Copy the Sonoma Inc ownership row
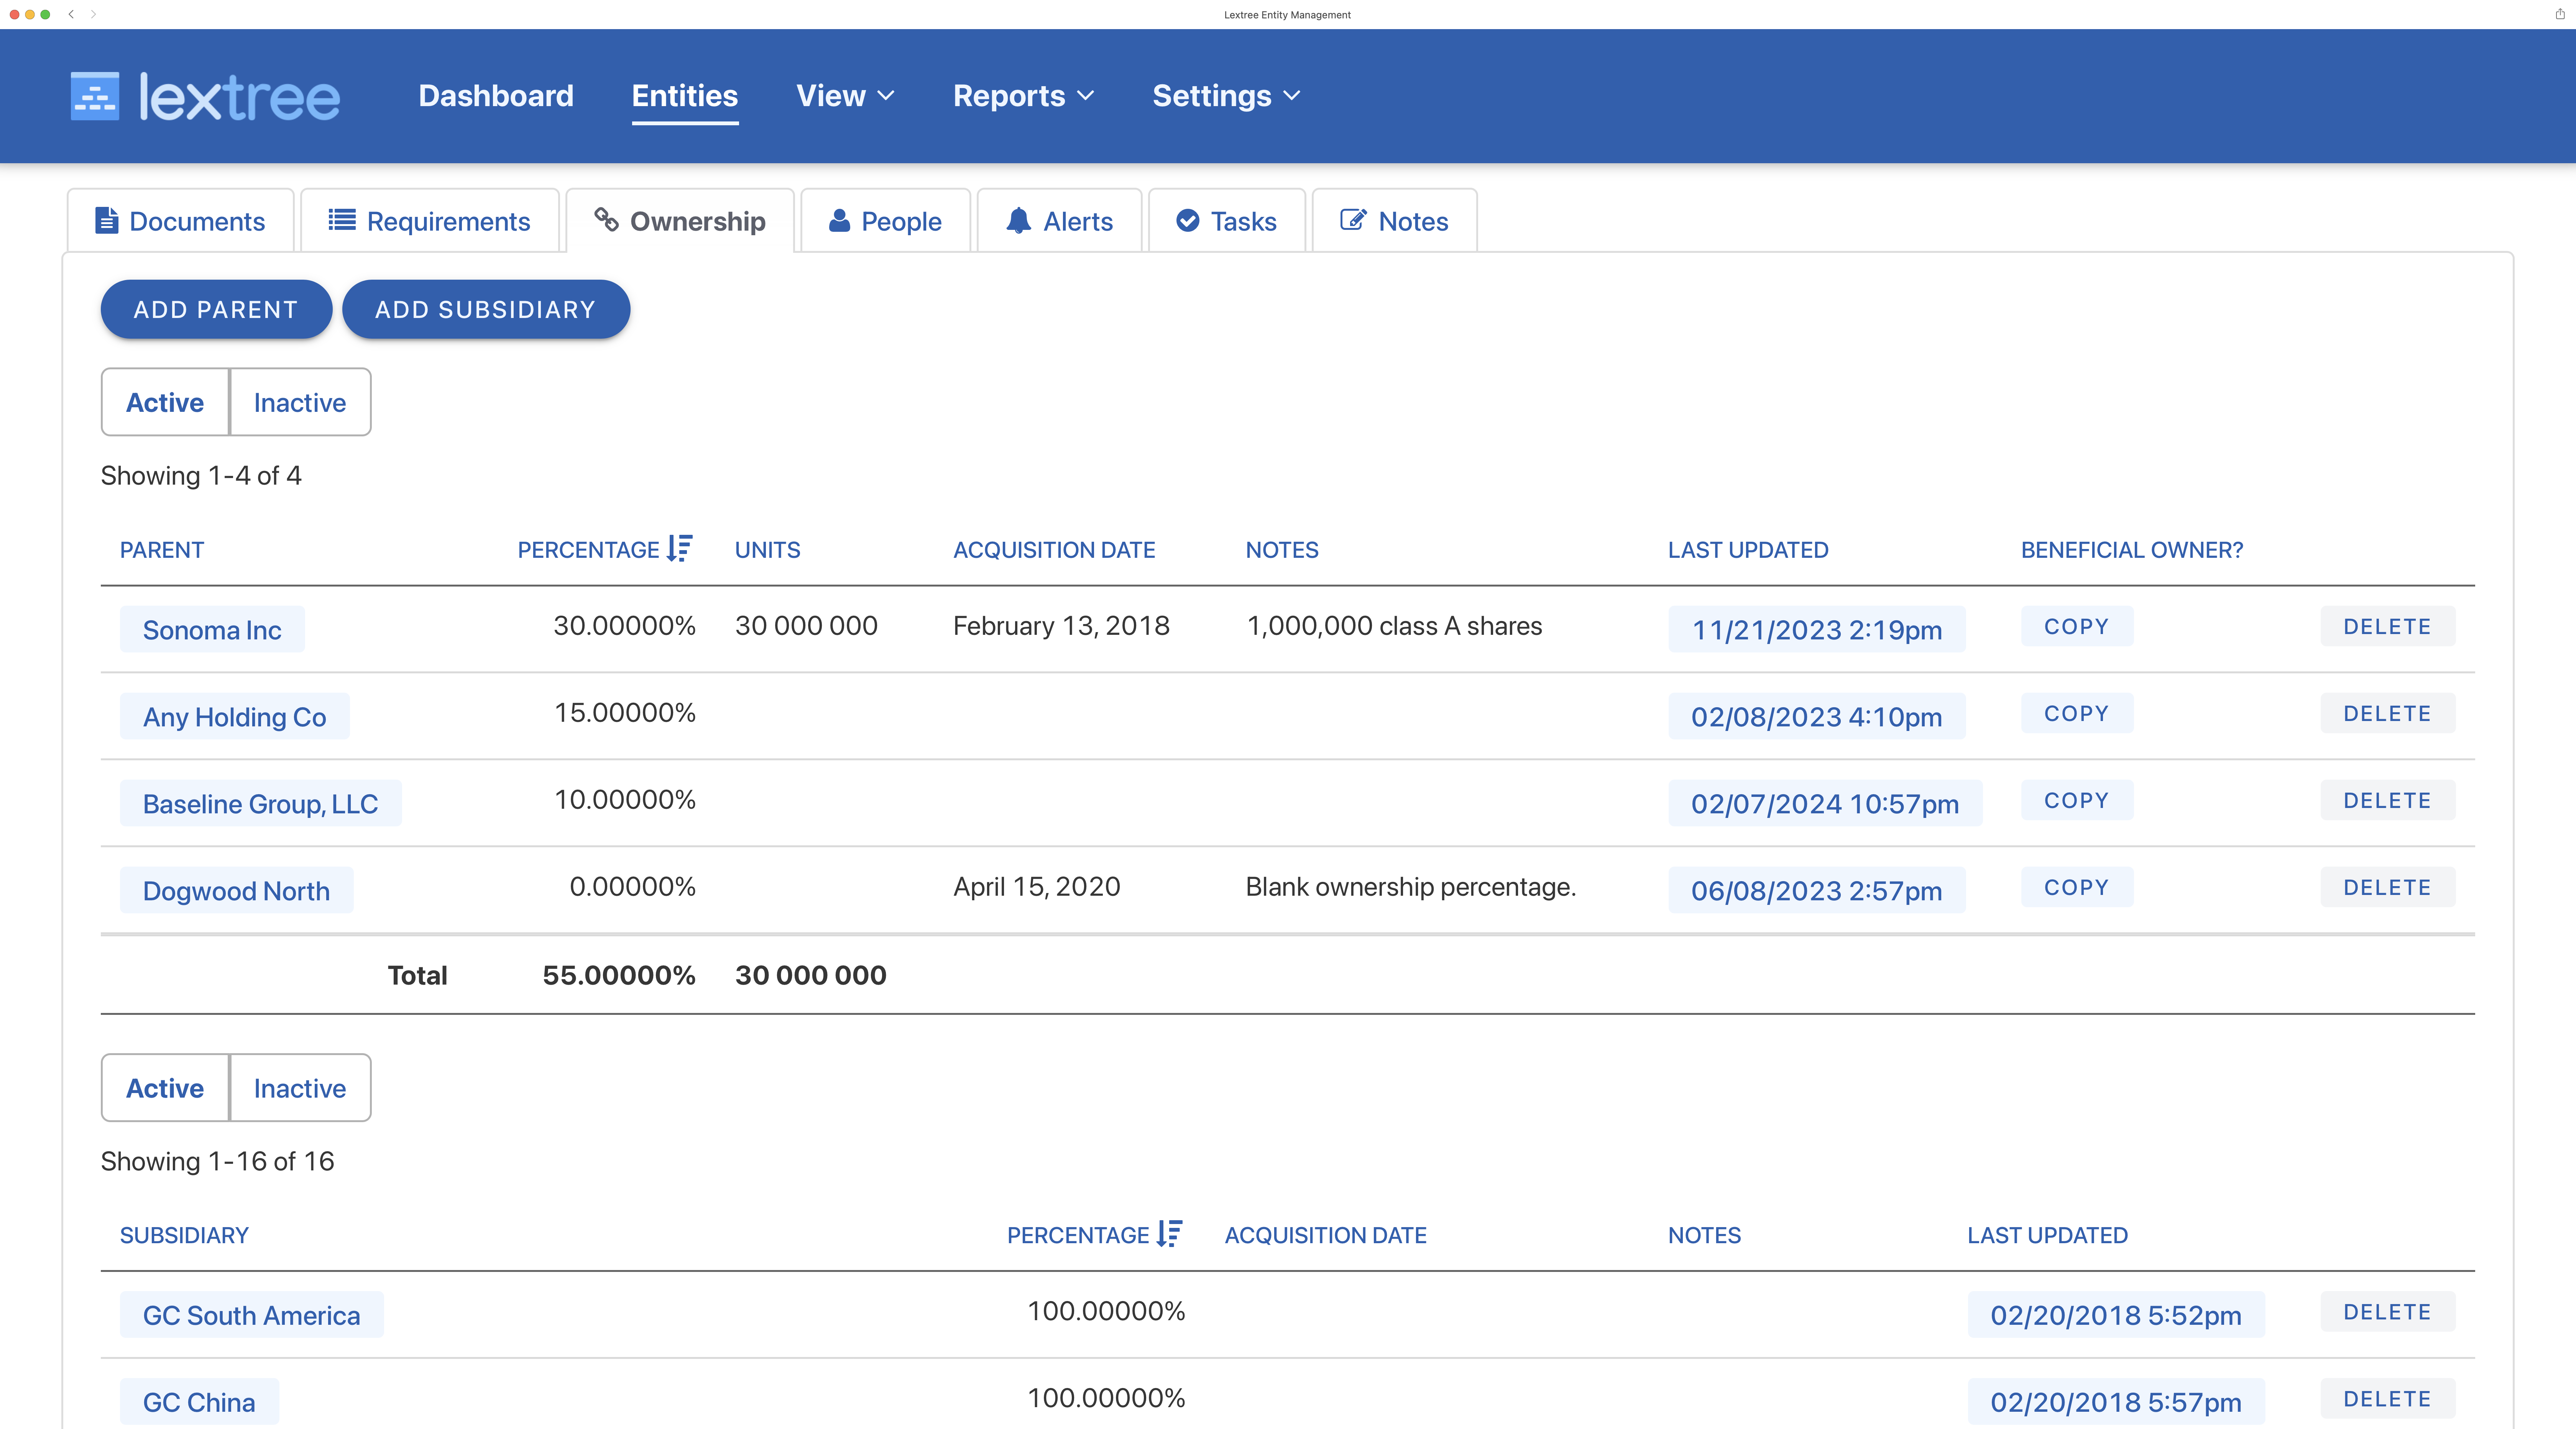 [x=2077, y=626]
